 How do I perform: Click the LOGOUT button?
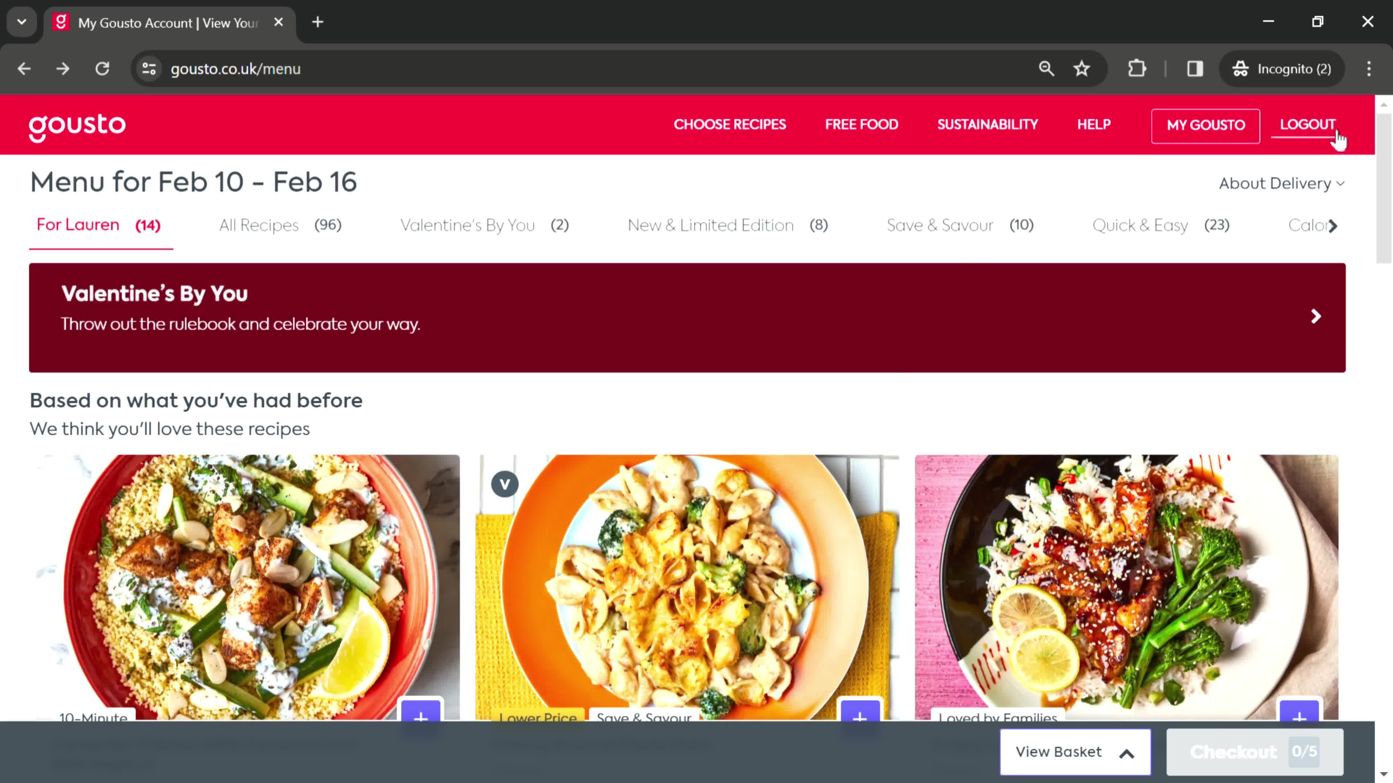pos(1308,124)
